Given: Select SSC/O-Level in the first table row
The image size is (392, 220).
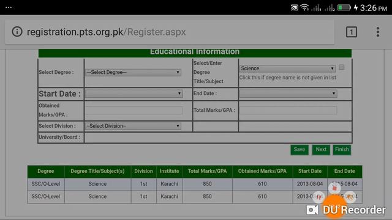Looking at the screenshot, I should click(46, 184).
